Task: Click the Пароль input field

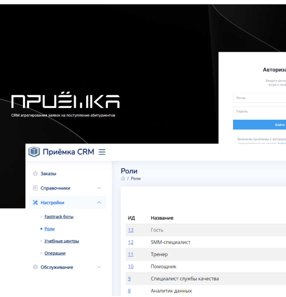Action: pos(259,112)
